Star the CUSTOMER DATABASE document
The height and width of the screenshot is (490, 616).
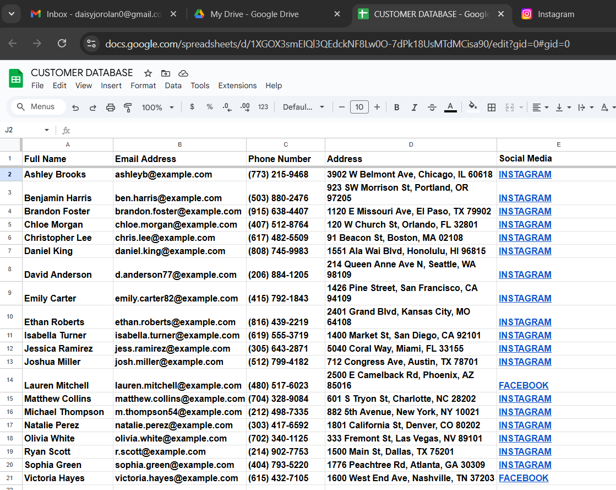[148, 73]
